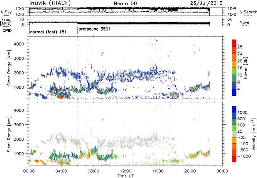Click the '12:00' time tick label
Viewport: 257px width, 178px height.
pos(126,171)
